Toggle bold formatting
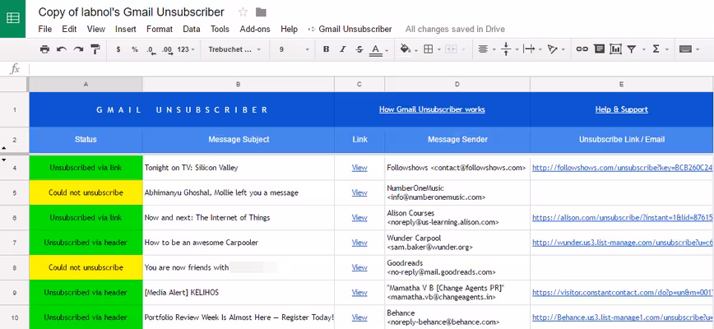The image size is (714, 329). (x=326, y=49)
